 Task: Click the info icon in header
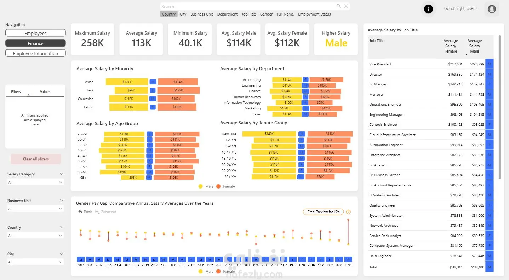click(x=428, y=9)
